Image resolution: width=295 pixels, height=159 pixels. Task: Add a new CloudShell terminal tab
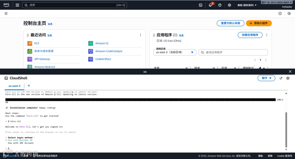(x=29, y=86)
